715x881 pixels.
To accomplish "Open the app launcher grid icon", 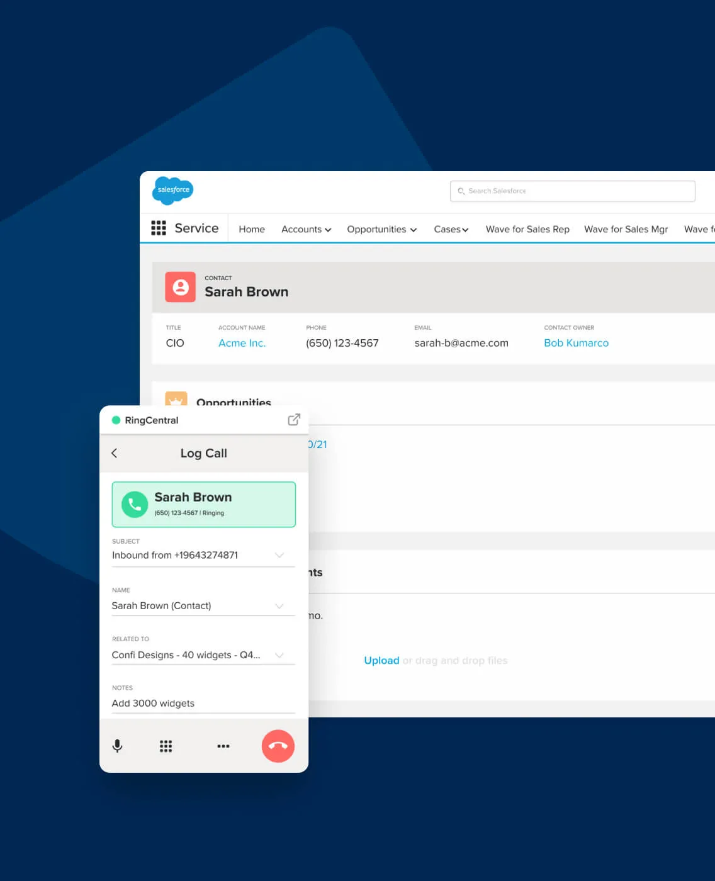I will tap(159, 228).
